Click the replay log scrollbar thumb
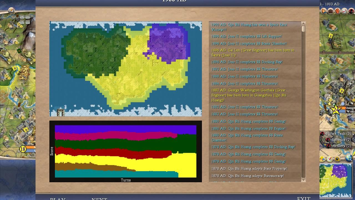355x200 pixels. tap(303, 29)
